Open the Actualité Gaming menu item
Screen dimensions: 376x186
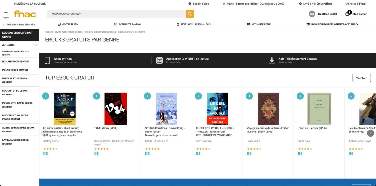click(127, 24)
